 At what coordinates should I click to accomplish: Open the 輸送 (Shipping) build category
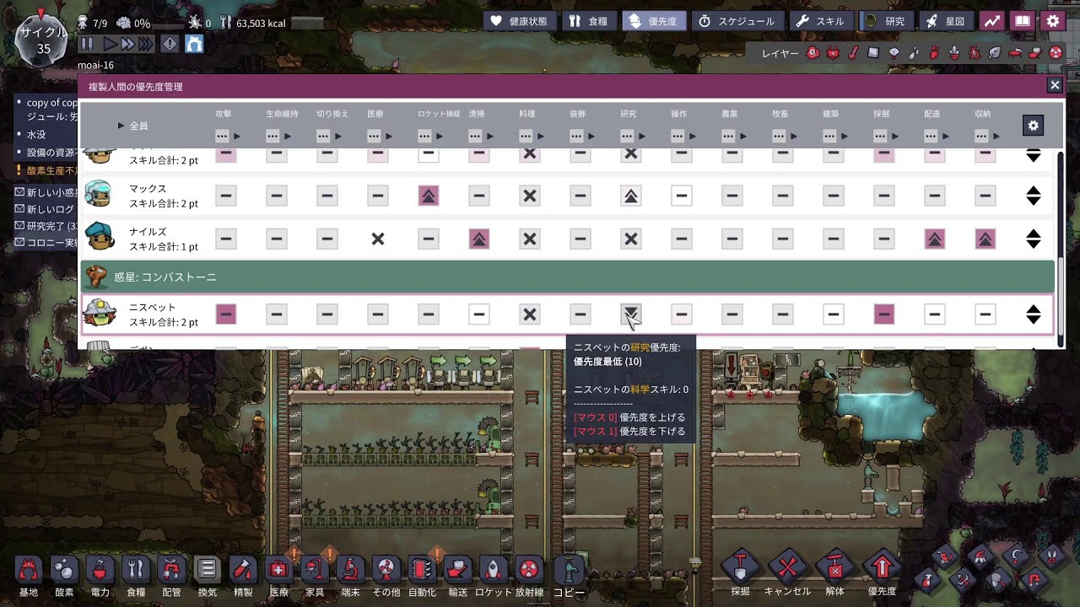(x=457, y=571)
